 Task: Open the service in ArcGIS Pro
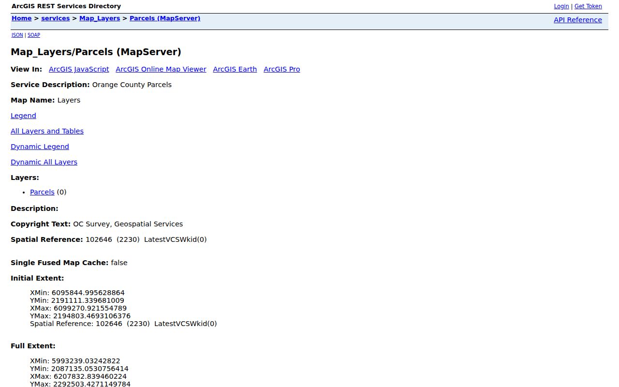(x=282, y=69)
